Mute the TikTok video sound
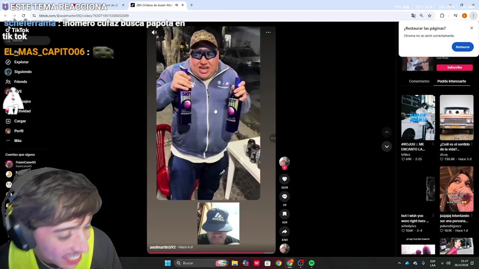Viewport: 479px width, 269px height. [x=154, y=33]
